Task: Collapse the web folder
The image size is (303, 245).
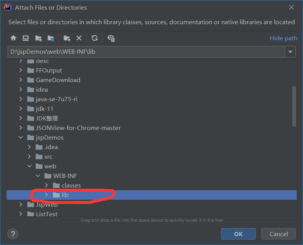Action: pyautogui.click(x=29, y=166)
